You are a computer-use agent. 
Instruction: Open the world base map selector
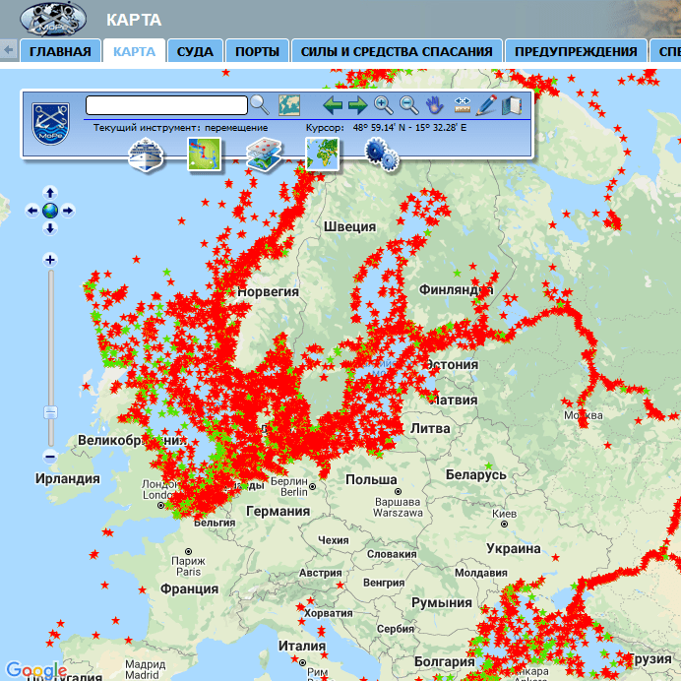tap(322, 155)
